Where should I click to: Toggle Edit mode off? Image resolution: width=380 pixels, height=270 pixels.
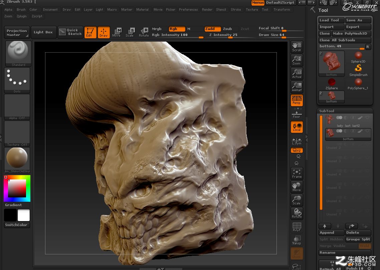(90, 32)
